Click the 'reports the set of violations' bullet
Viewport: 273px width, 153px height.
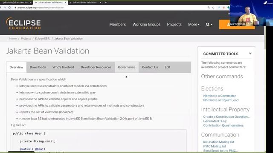pos(46,112)
